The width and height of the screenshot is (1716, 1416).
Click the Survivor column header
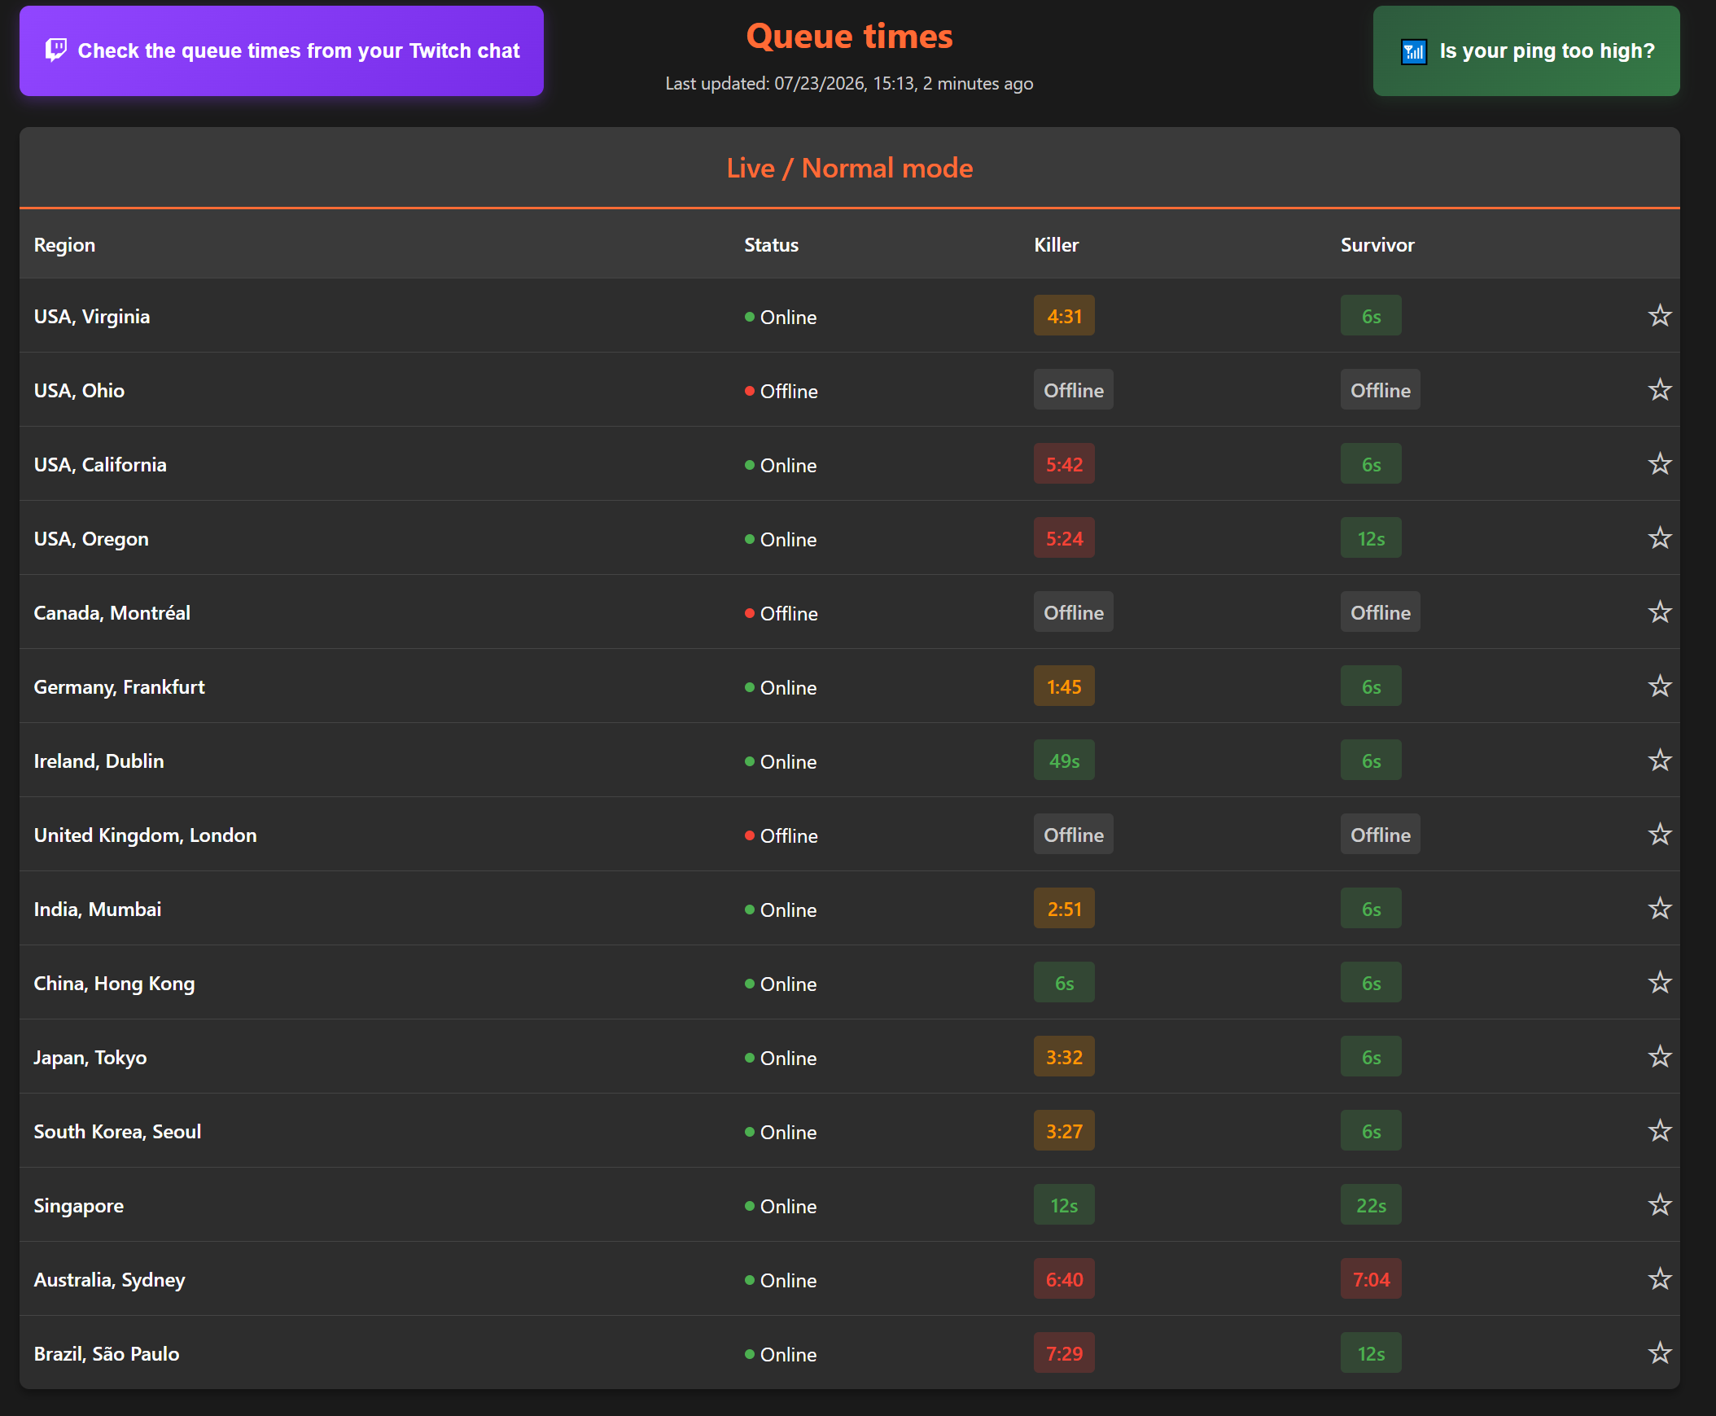click(x=1377, y=245)
